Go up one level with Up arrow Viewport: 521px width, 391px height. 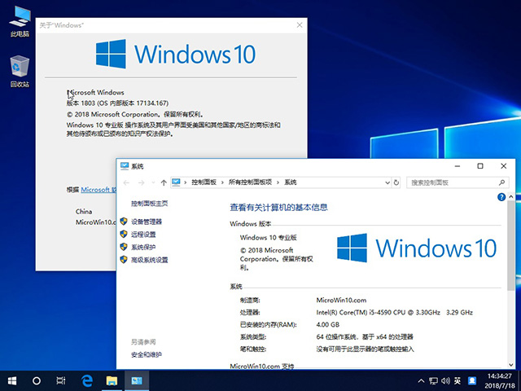pos(164,182)
